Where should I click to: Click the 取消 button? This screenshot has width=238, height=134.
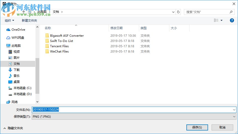[222, 127]
